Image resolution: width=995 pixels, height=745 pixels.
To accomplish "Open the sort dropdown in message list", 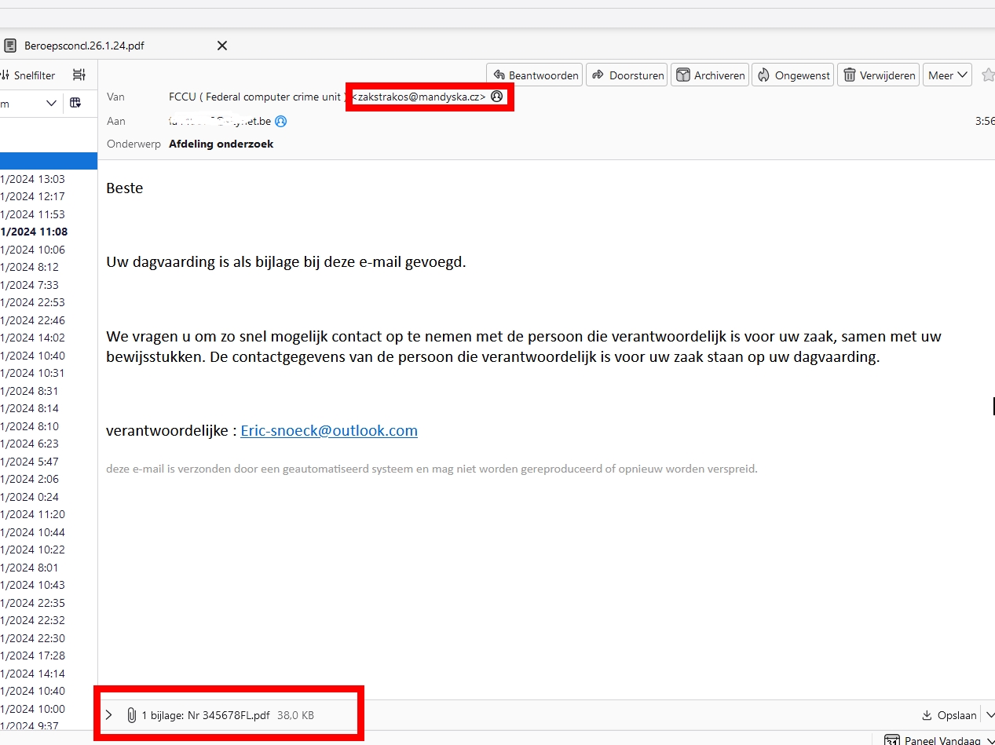I will point(51,103).
